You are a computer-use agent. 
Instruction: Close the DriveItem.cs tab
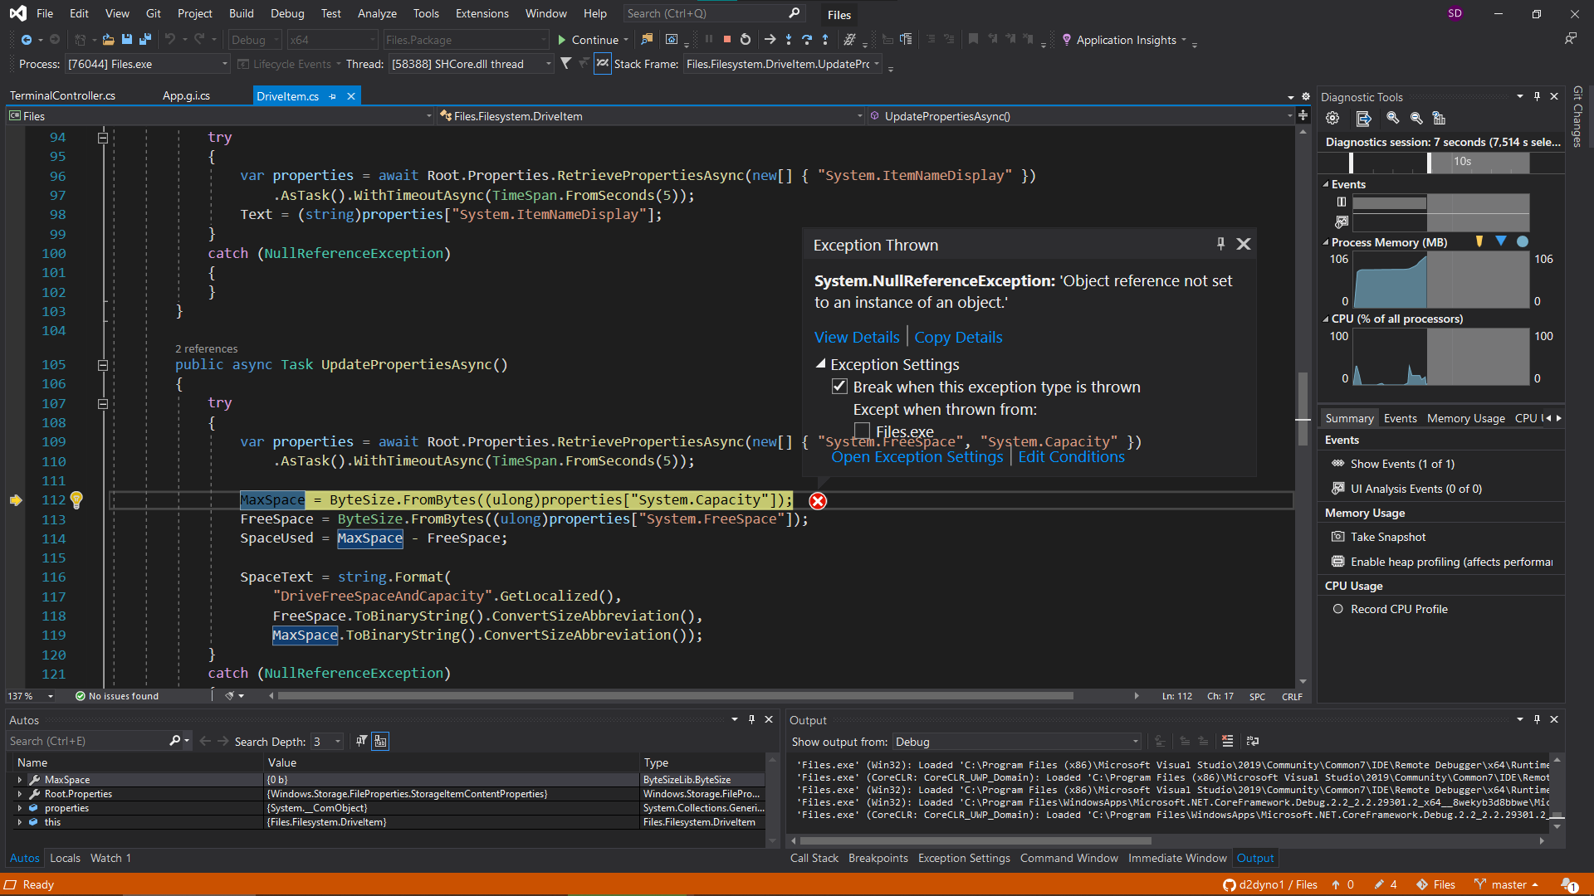pos(351,96)
